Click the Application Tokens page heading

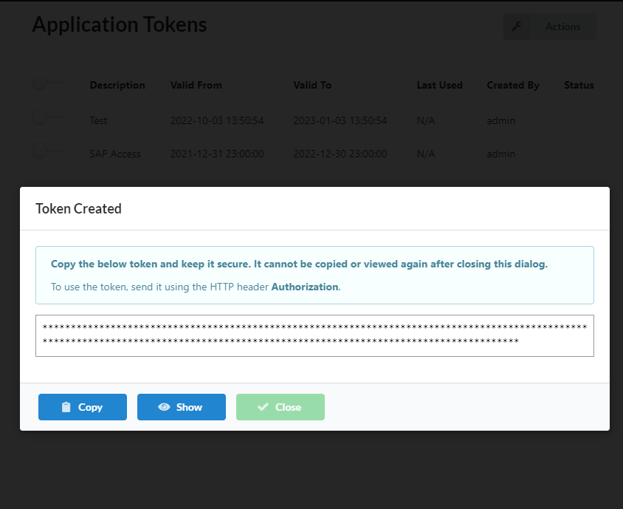click(120, 24)
